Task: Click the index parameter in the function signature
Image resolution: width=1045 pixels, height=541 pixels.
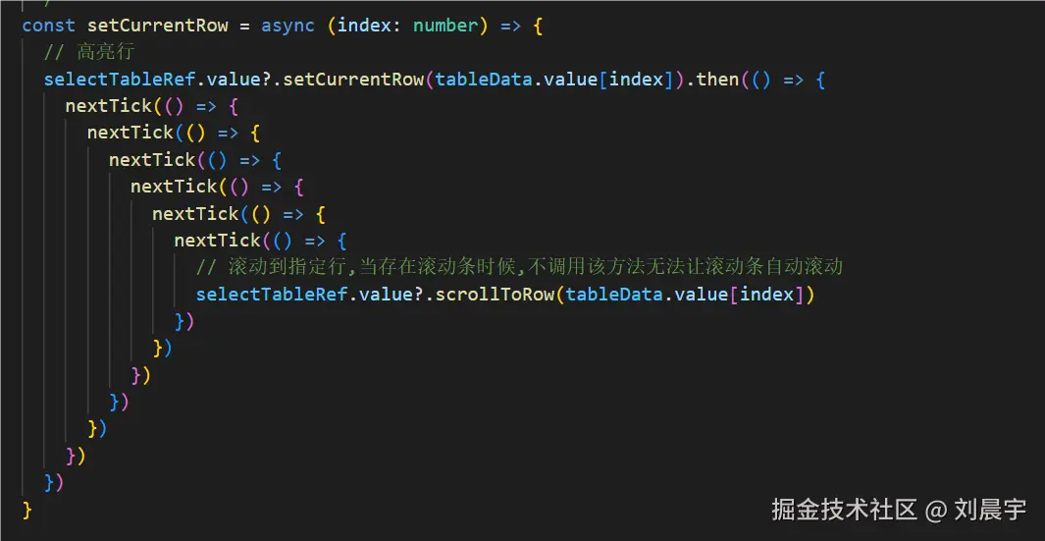Action: [x=364, y=26]
